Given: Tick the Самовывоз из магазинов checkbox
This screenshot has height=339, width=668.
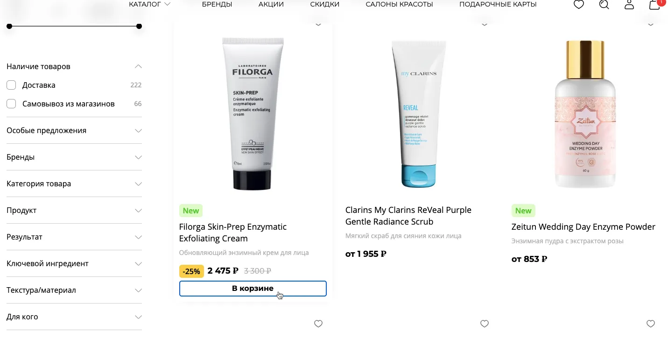Looking at the screenshot, I should 11,104.
